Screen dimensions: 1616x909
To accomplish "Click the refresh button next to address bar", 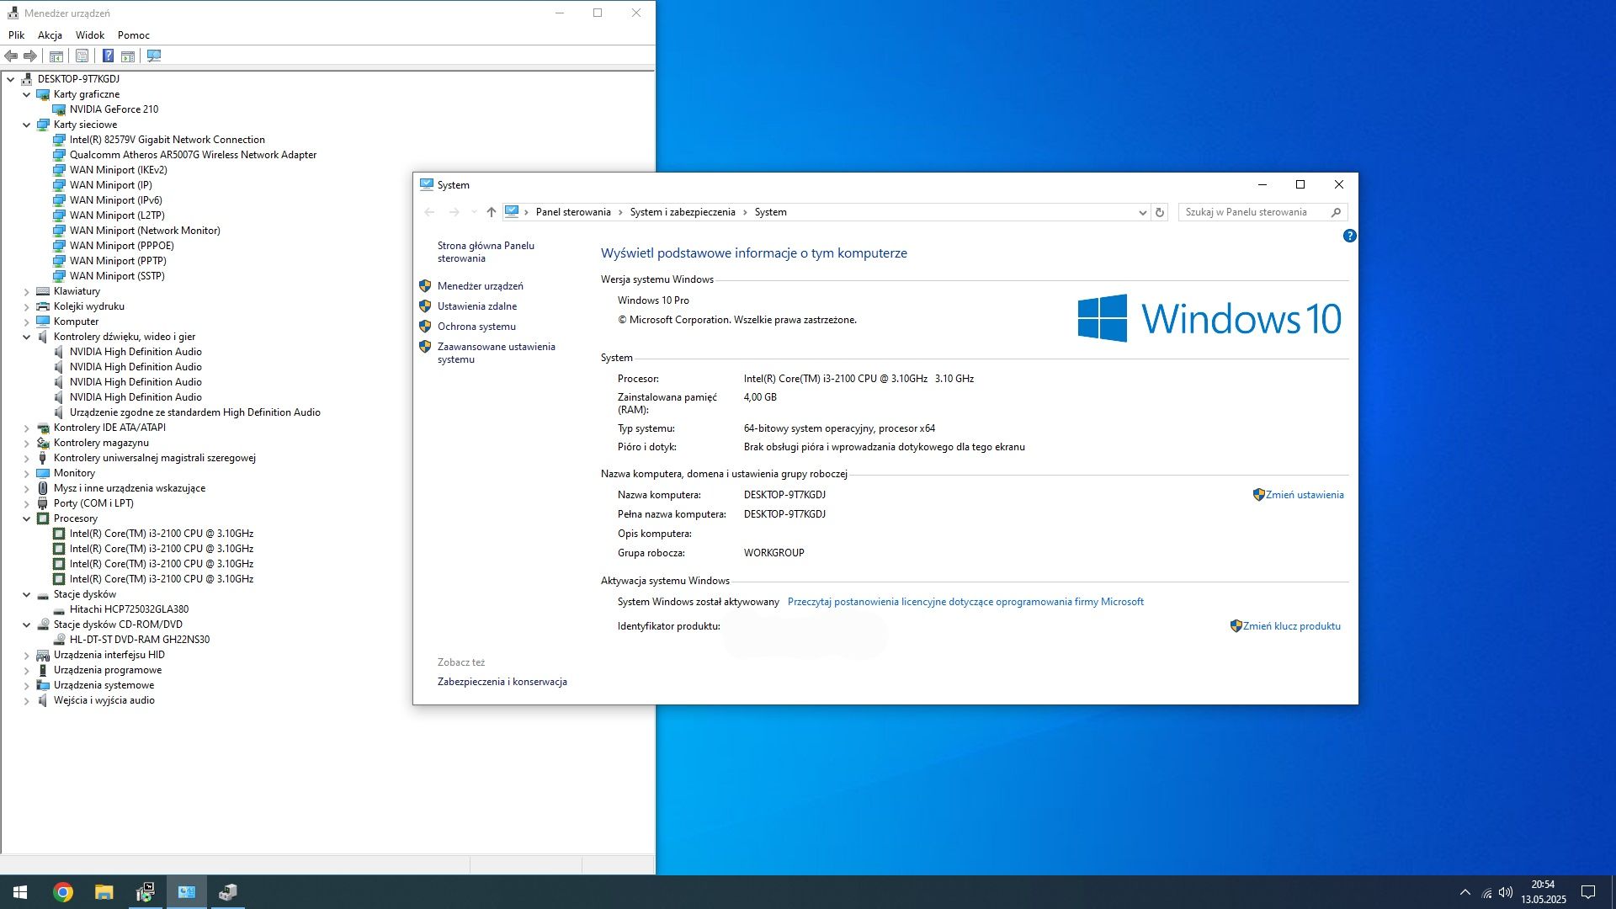I will 1160,212.
